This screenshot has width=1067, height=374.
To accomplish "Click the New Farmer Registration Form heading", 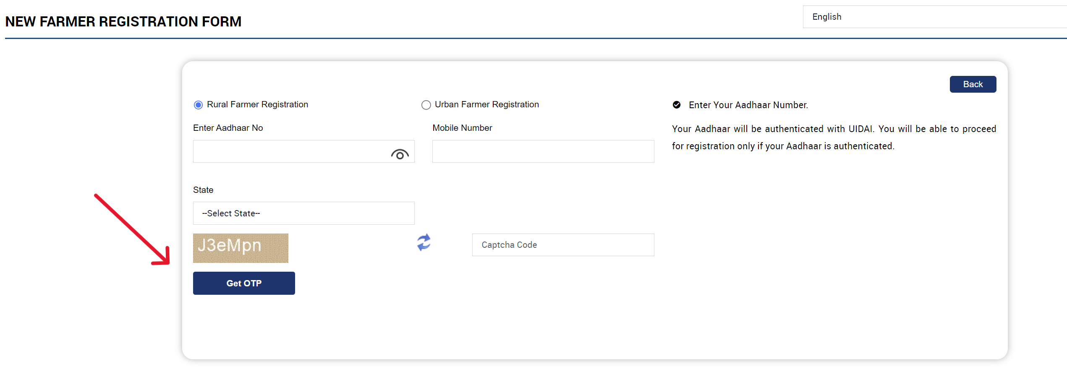I will (x=123, y=22).
